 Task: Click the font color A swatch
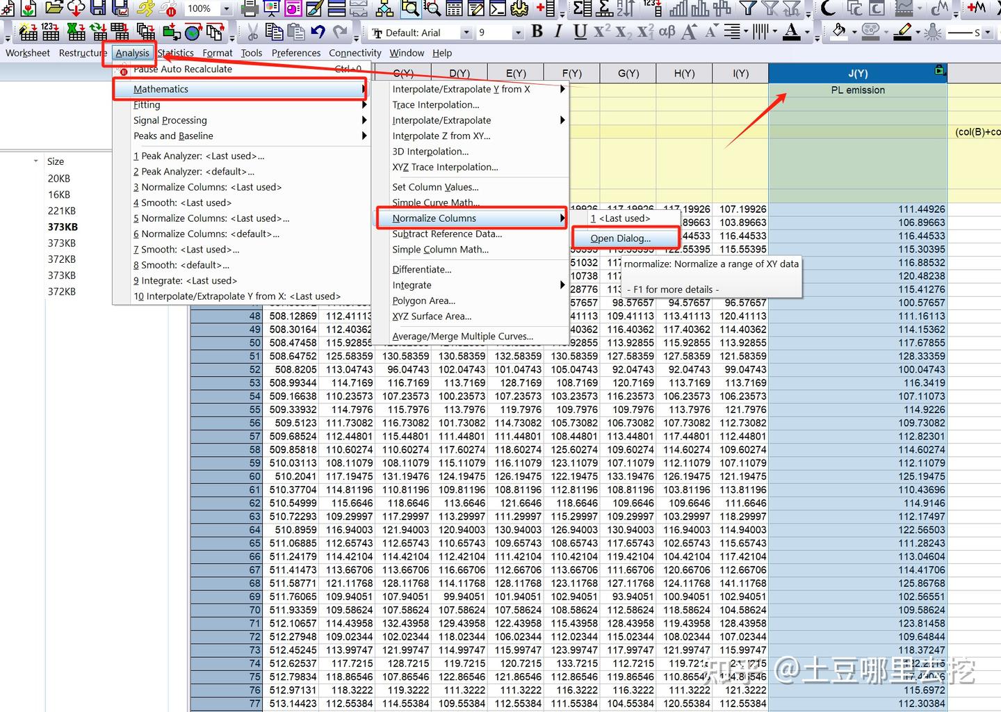coord(791,32)
